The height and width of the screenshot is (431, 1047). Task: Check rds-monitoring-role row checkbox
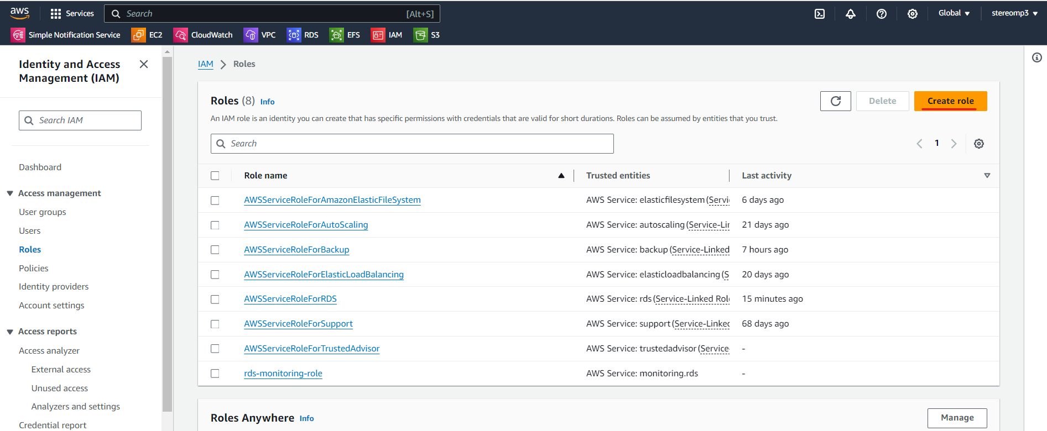coord(215,374)
